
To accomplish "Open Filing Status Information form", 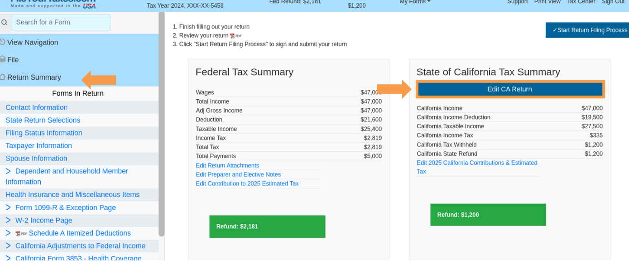I will tap(44, 133).
